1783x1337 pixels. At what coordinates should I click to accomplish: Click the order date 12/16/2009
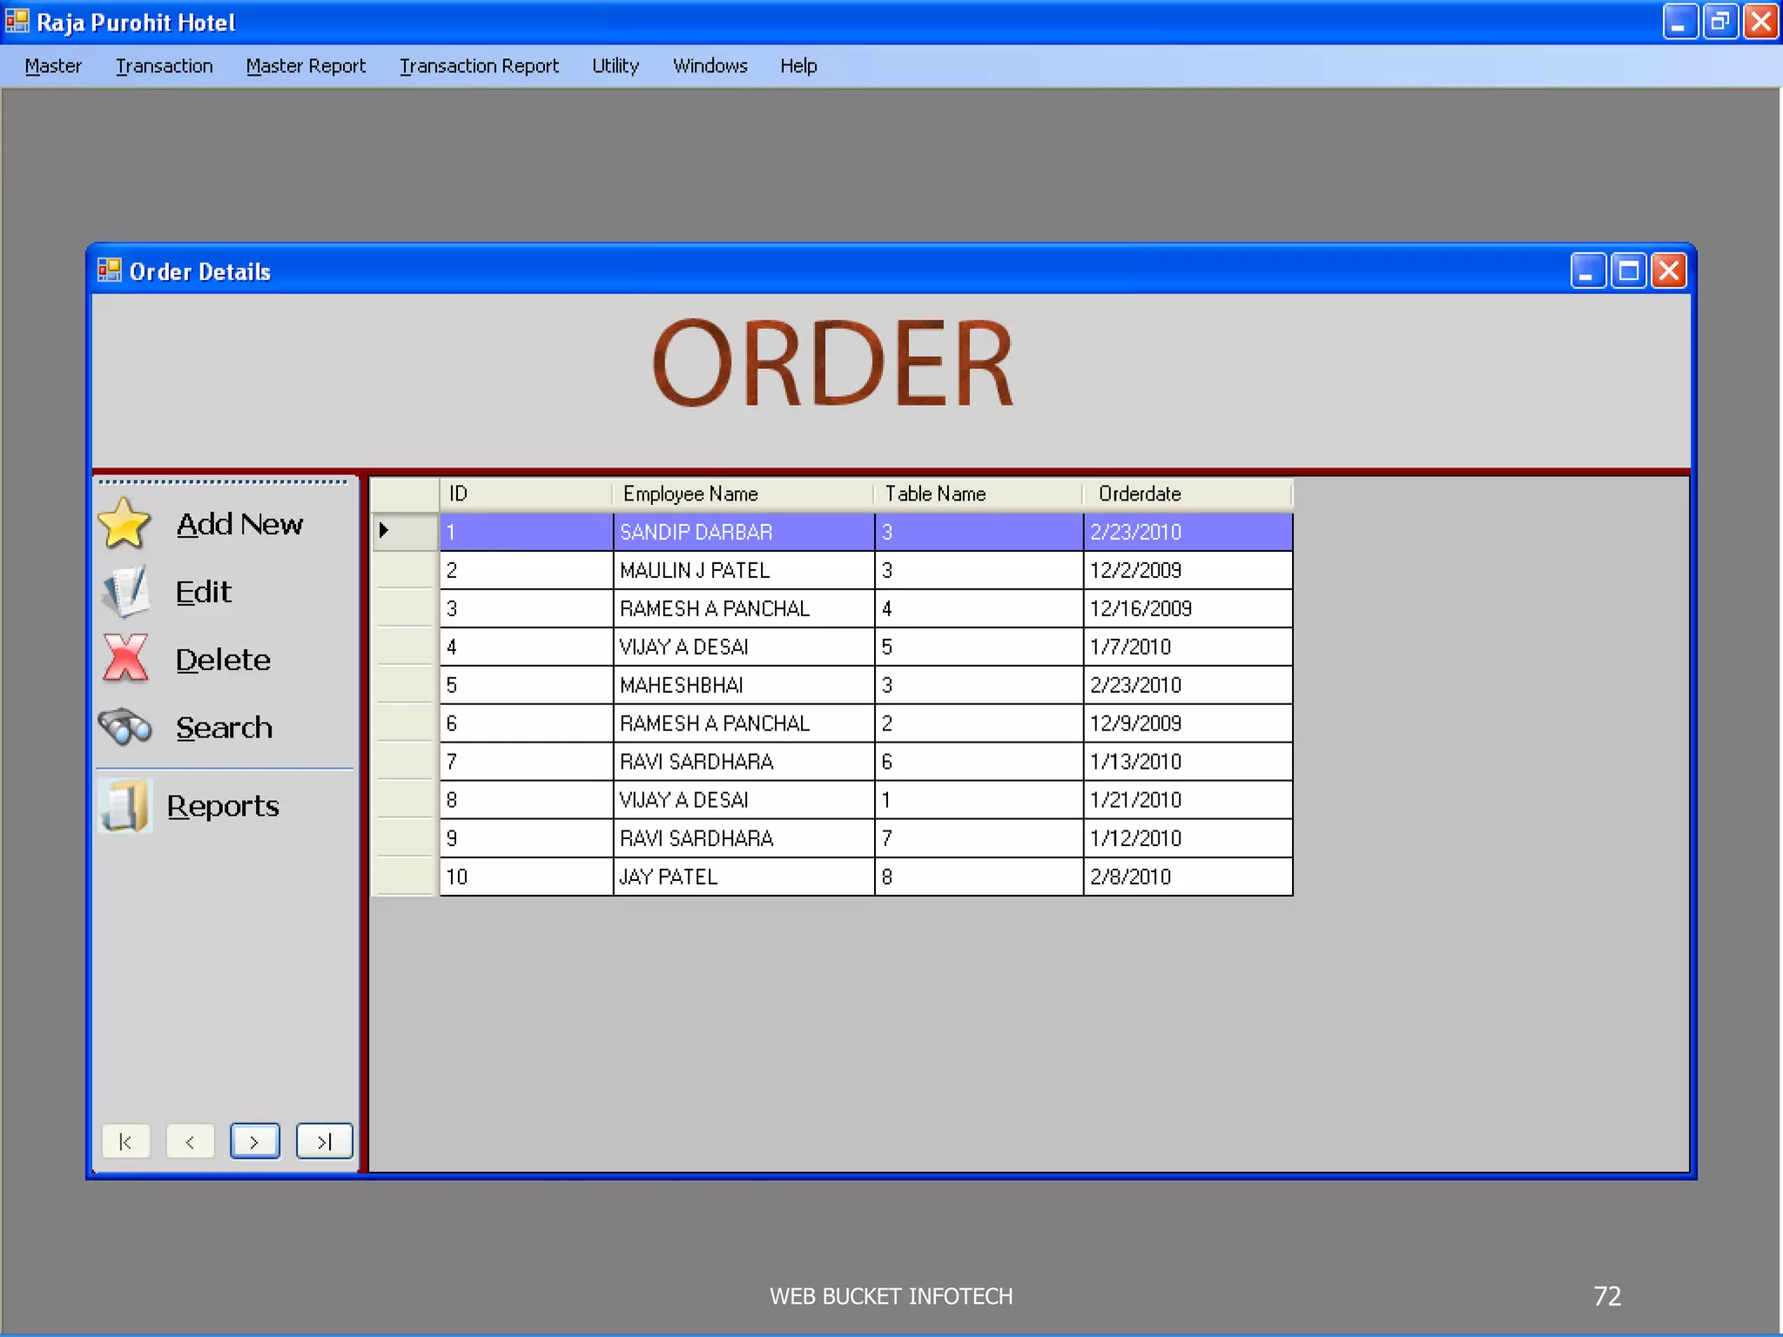pyautogui.click(x=1188, y=608)
